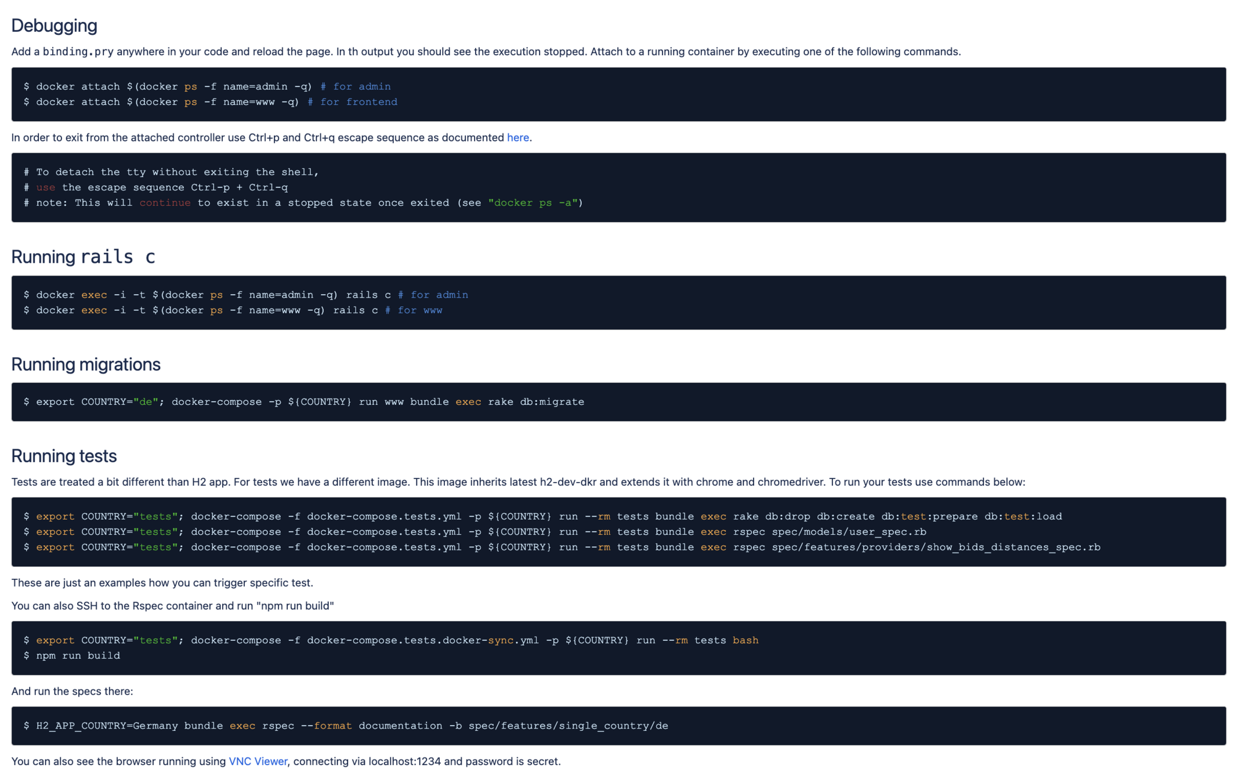This screenshot has height=783, width=1242.
Task: Click the 'npm run build' code line
Action: coord(78,655)
